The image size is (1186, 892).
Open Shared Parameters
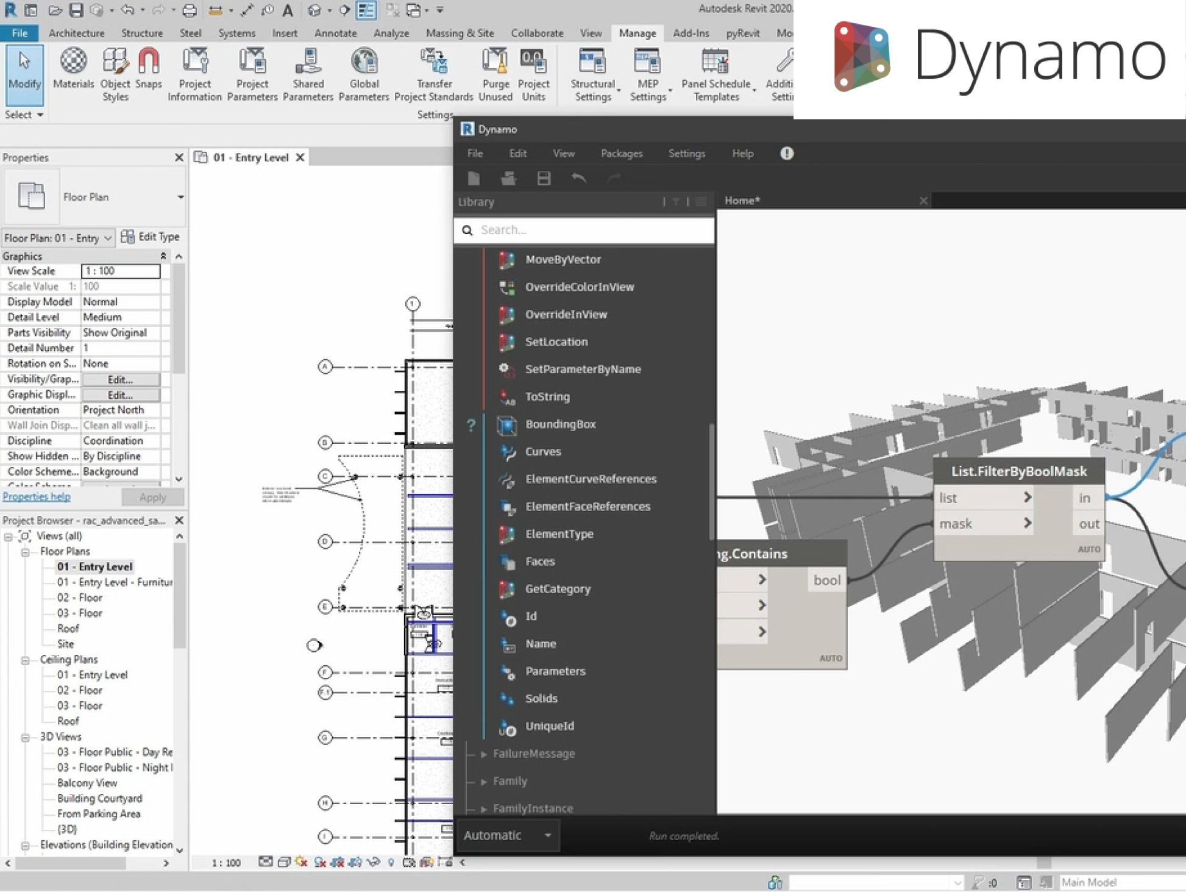pyautogui.click(x=308, y=74)
